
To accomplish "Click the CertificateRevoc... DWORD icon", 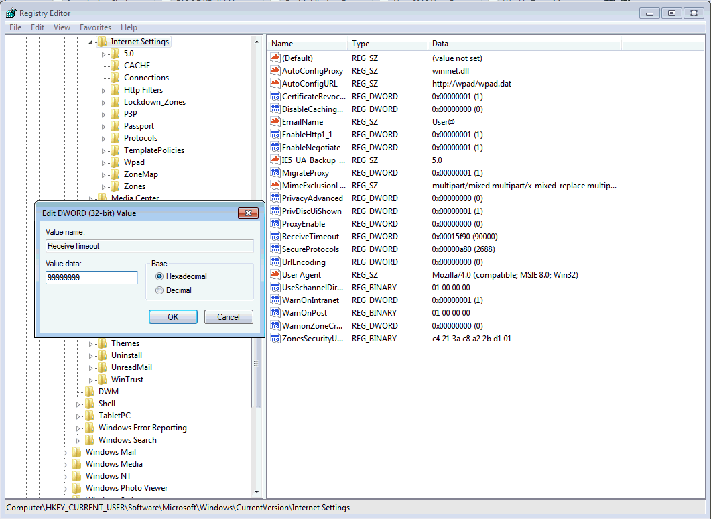I will 275,96.
